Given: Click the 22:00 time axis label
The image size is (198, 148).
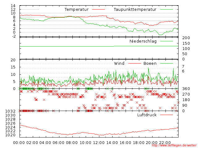Looking at the screenshot, I should pos(165,143).
